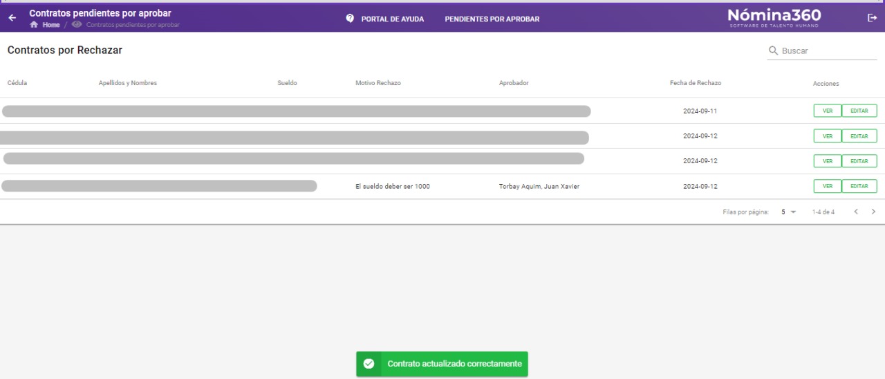Image resolution: width=885 pixels, height=379 pixels.
Task: Click the Aprobador column header
Action: (514, 83)
